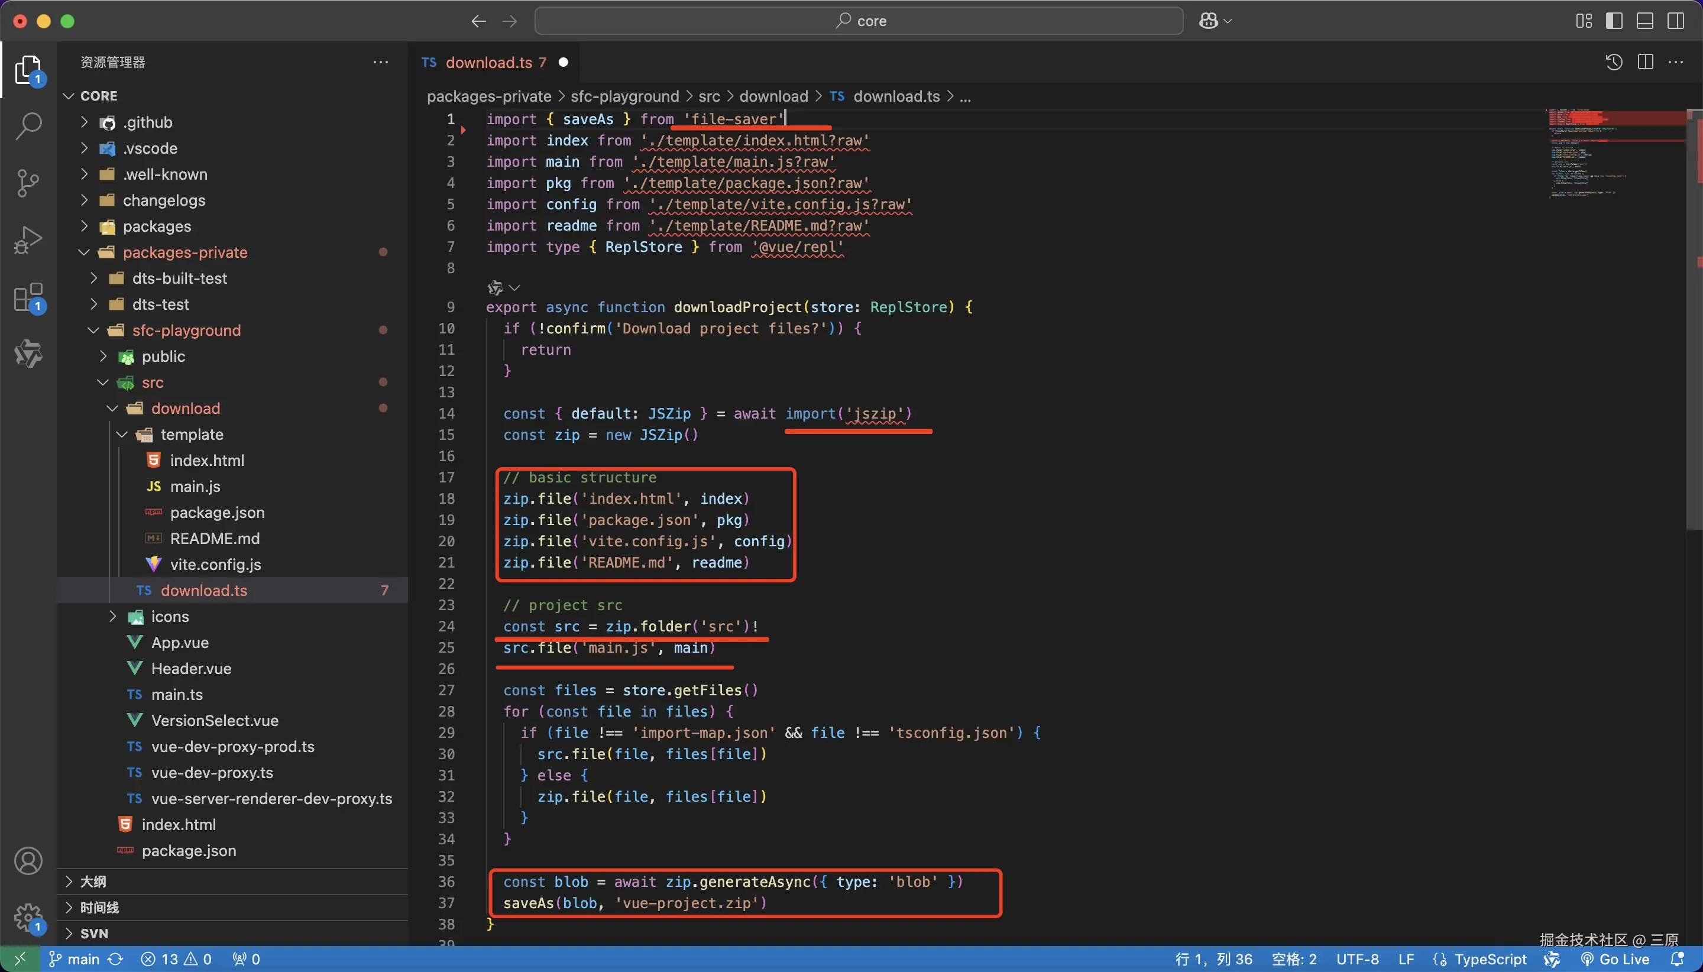Split the editor to the right
The image size is (1703, 972).
click(1646, 62)
